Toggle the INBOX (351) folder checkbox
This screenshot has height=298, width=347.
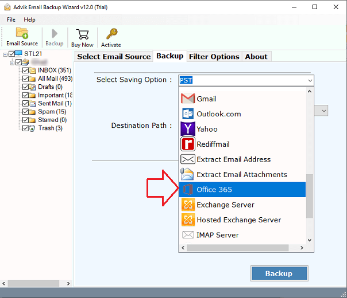25,70
